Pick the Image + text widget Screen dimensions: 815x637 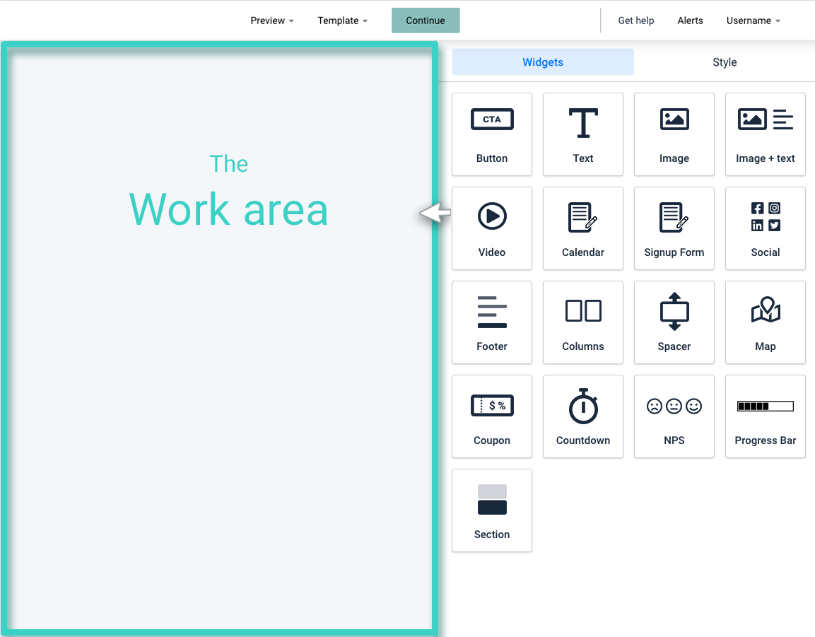[x=765, y=134]
